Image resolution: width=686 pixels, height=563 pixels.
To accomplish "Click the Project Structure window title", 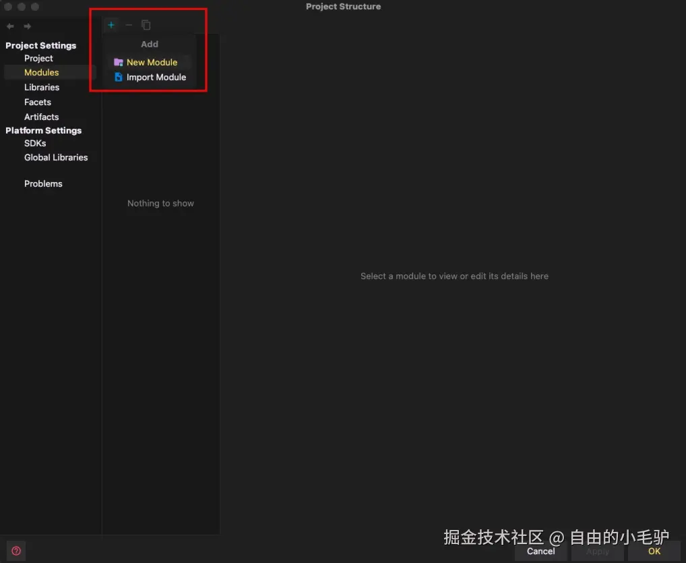I will (344, 7).
